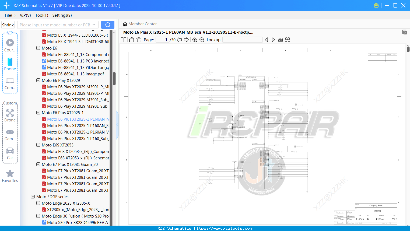Open the Tool(T) menu
The height and width of the screenshot is (231, 410).
point(41,15)
